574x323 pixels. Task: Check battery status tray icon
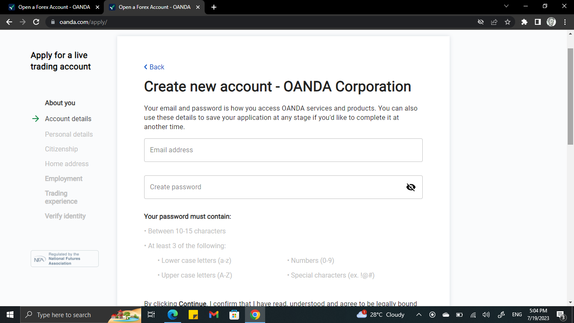(x=459, y=315)
